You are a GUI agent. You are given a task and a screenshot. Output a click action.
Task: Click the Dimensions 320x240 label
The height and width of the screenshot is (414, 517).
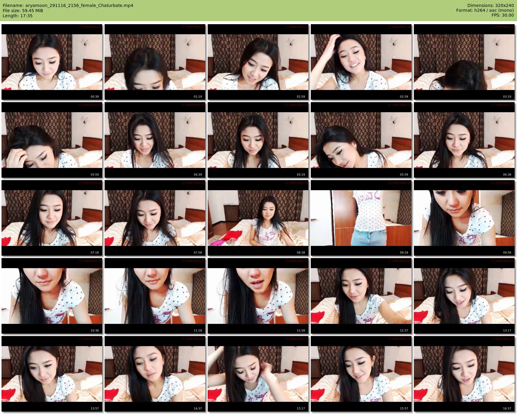pos(490,5)
